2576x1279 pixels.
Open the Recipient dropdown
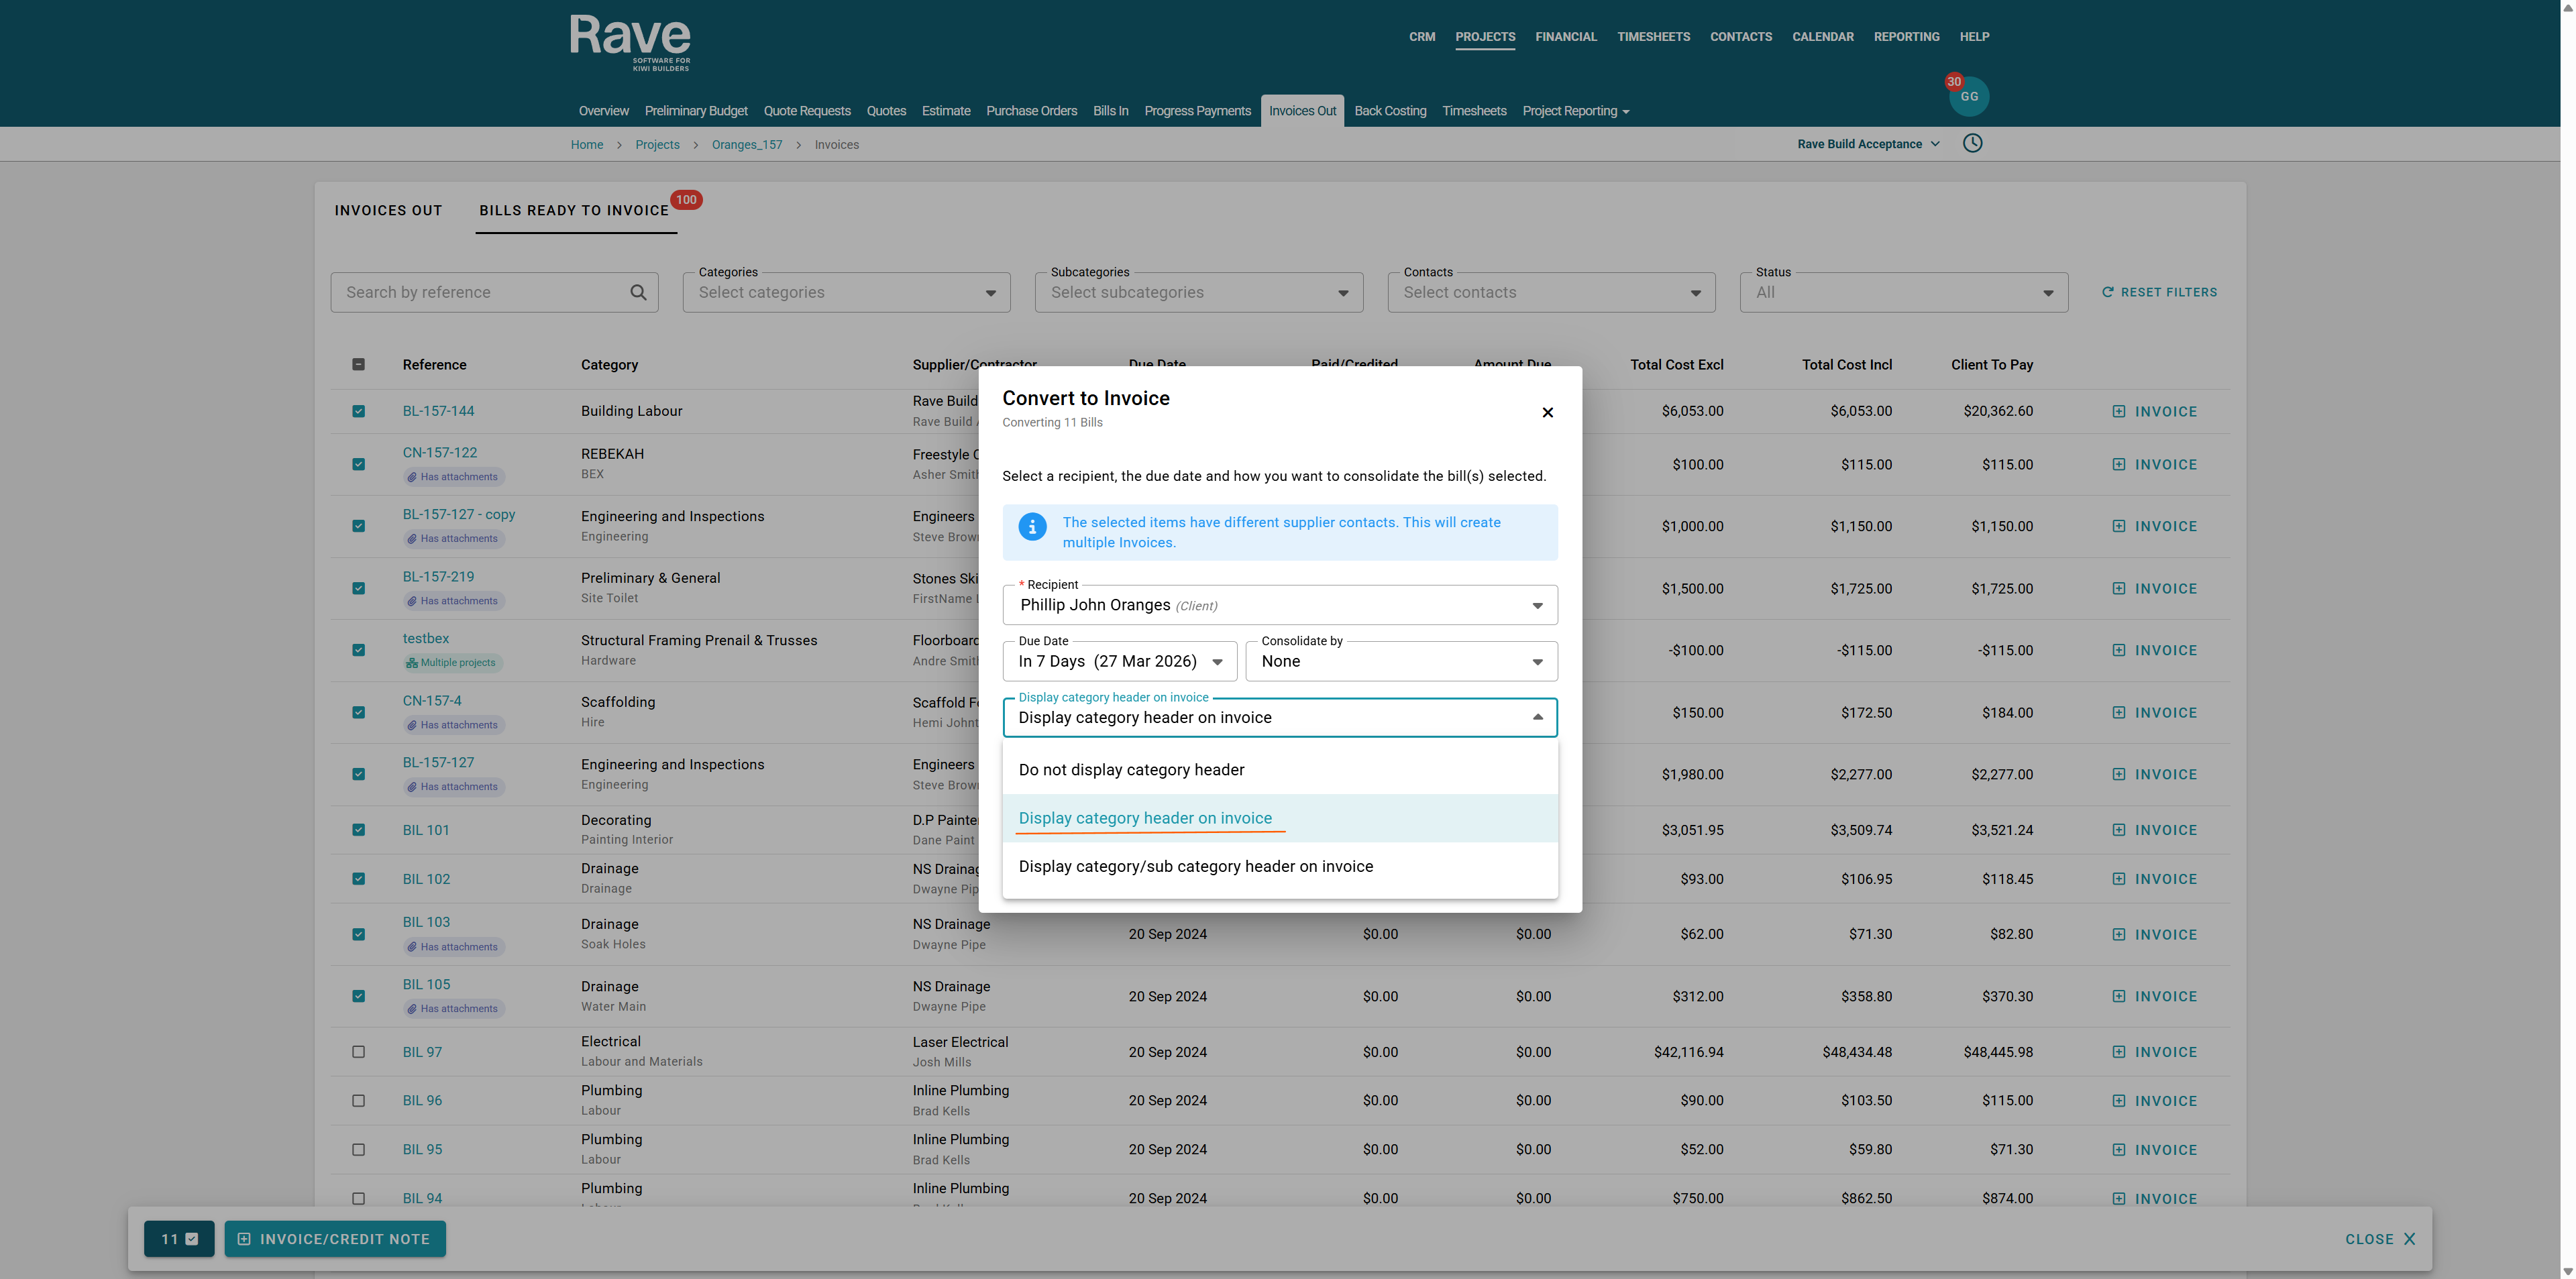click(x=1279, y=605)
